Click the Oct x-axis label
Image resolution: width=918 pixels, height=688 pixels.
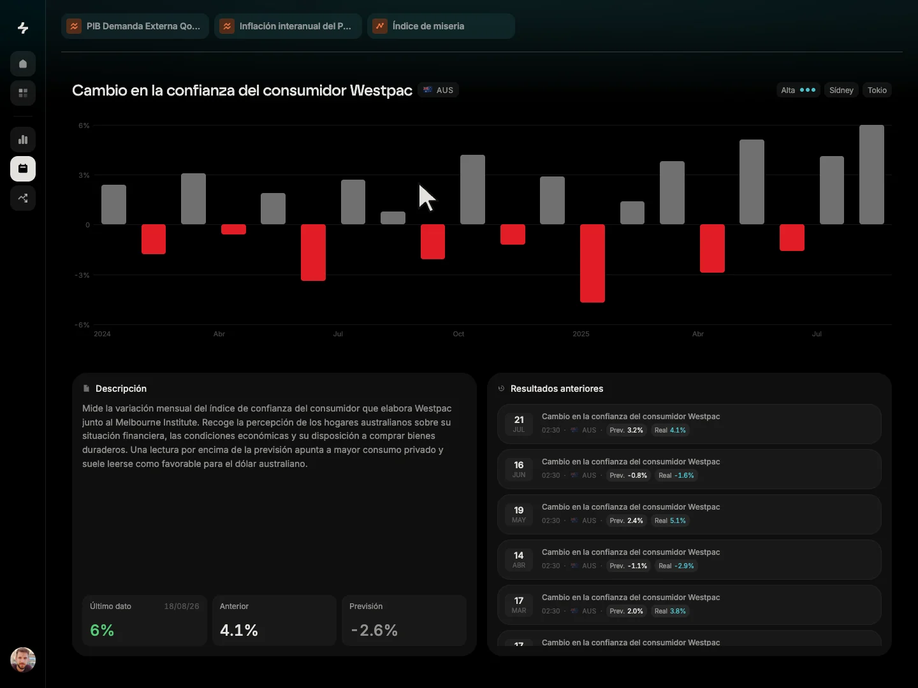458,334
